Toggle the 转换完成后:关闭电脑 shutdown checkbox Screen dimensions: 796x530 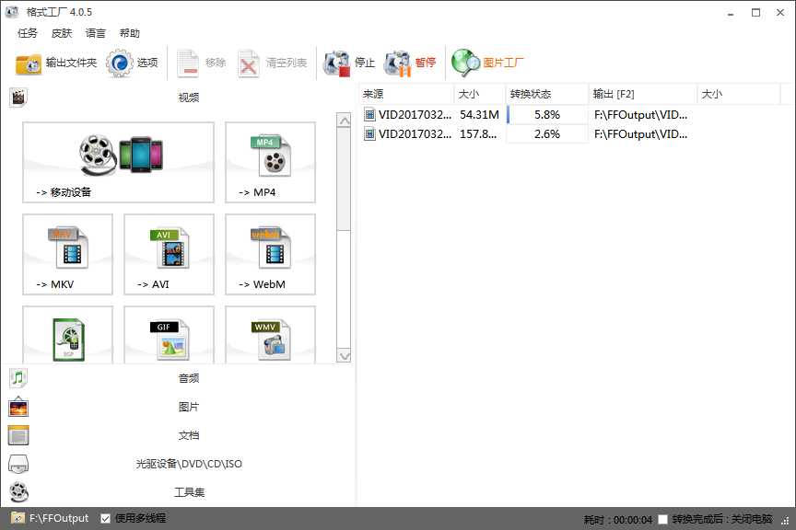click(x=662, y=519)
